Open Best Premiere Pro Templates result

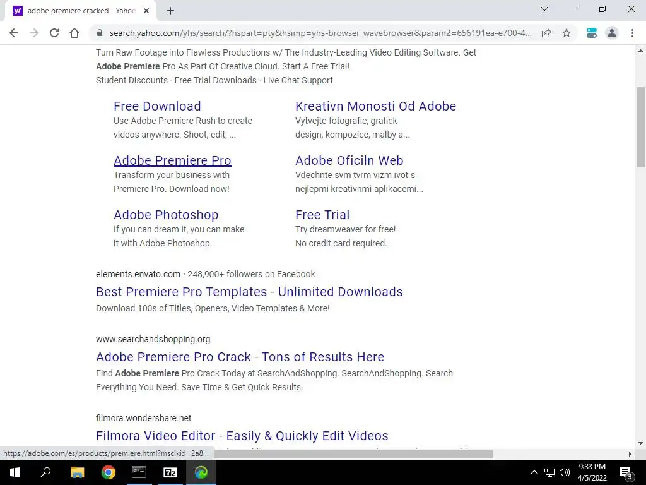[249, 292]
